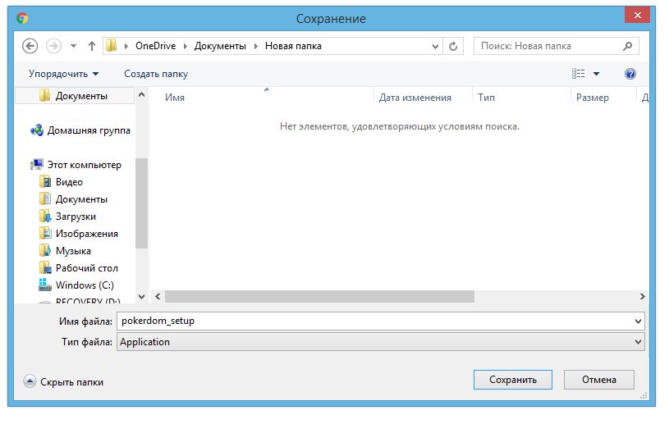This screenshot has height=424, width=669.
Task: Open the Рабочий стол folder
Action: click(x=87, y=268)
